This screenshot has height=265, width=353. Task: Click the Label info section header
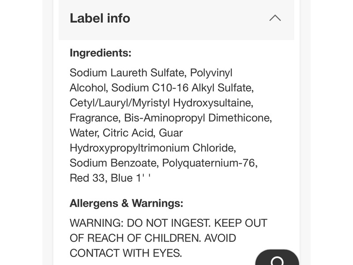[100, 18]
